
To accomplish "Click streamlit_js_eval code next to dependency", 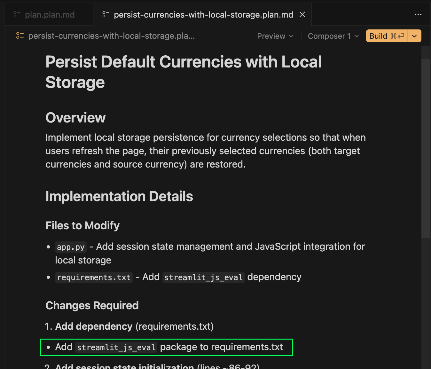I will [x=203, y=277].
